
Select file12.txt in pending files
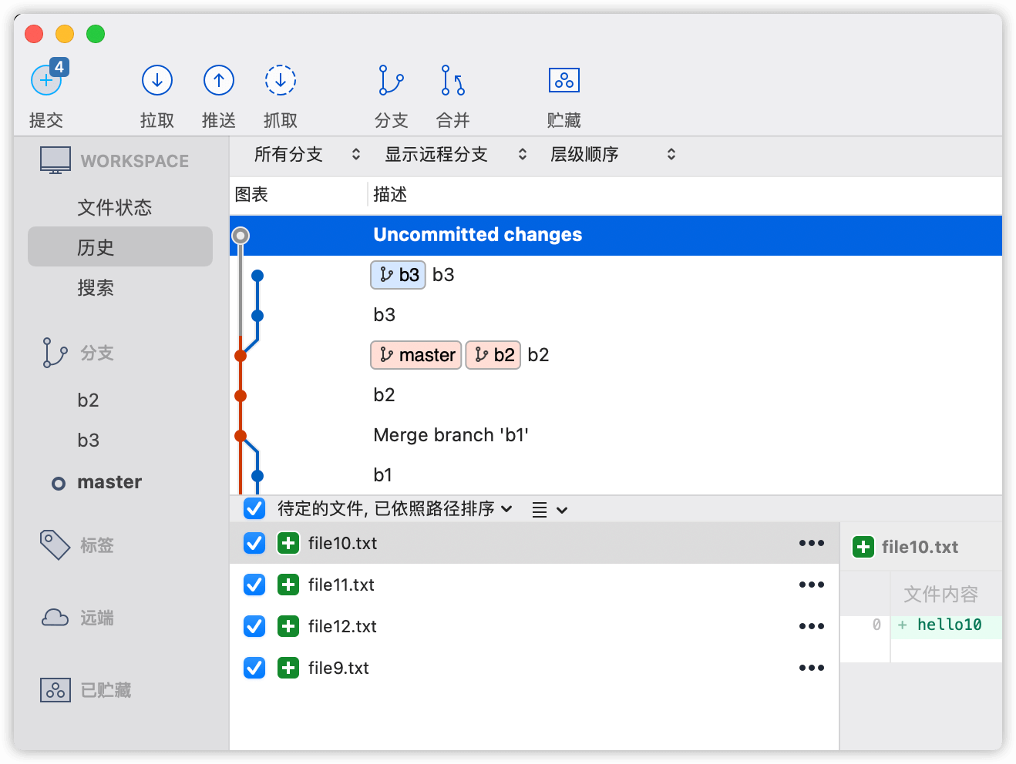coord(534,626)
